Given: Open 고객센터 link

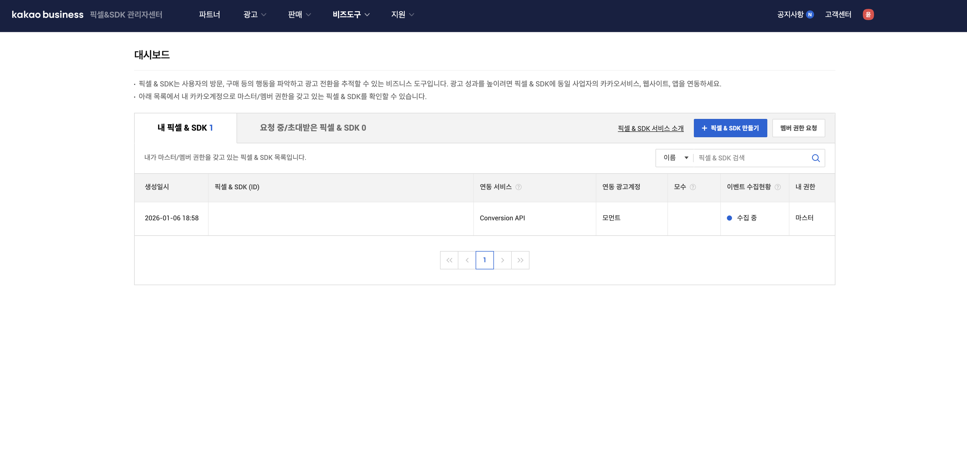Looking at the screenshot, I should point(838,15).
